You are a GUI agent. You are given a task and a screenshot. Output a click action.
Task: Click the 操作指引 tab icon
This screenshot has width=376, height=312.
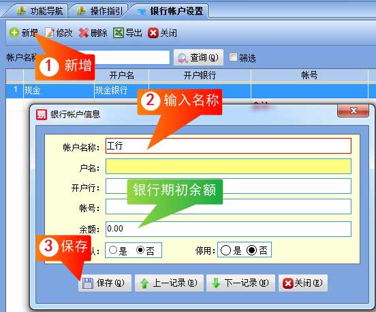(81, 11)
